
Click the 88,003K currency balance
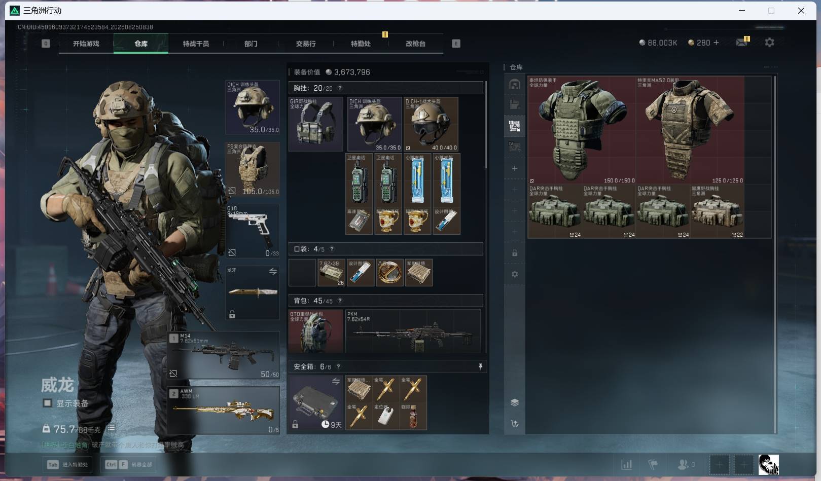658,43
